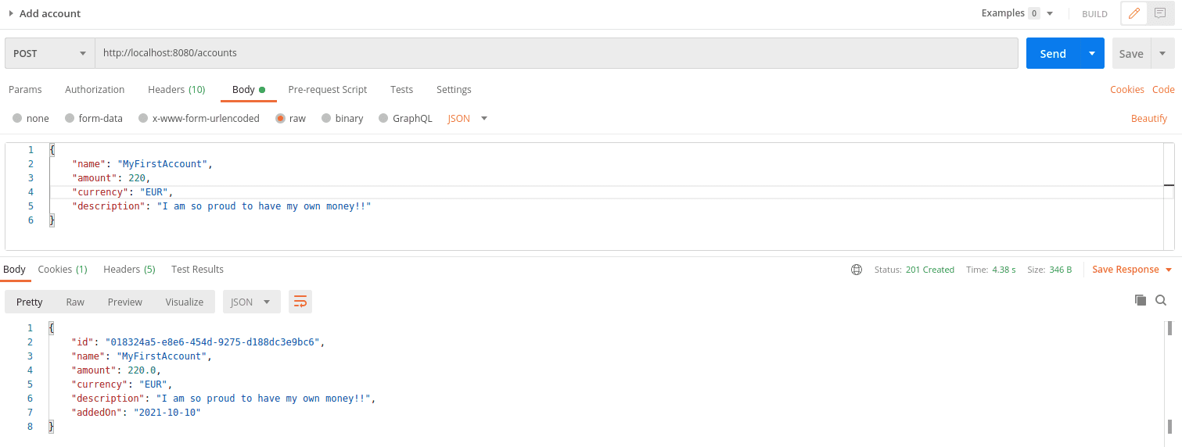Open the comments icon at top right
Image resolution: width=1182 pixels, height=447 pixels.
[1160, 13]
